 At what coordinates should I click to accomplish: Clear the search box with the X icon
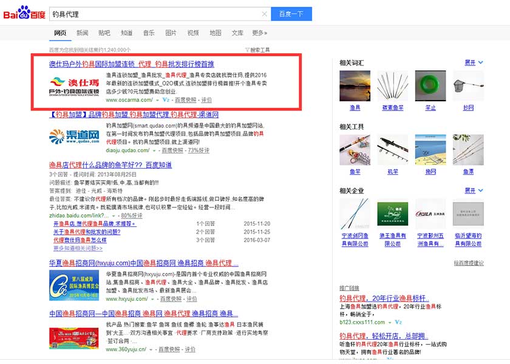pyautogui.click(x=265, y=14)
